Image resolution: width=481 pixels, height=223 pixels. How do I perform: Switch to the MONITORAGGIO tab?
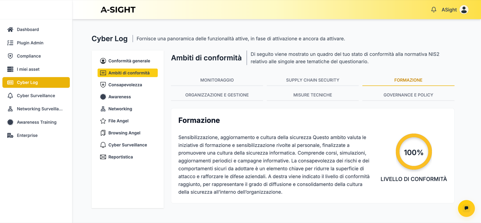tap(217, 80)
